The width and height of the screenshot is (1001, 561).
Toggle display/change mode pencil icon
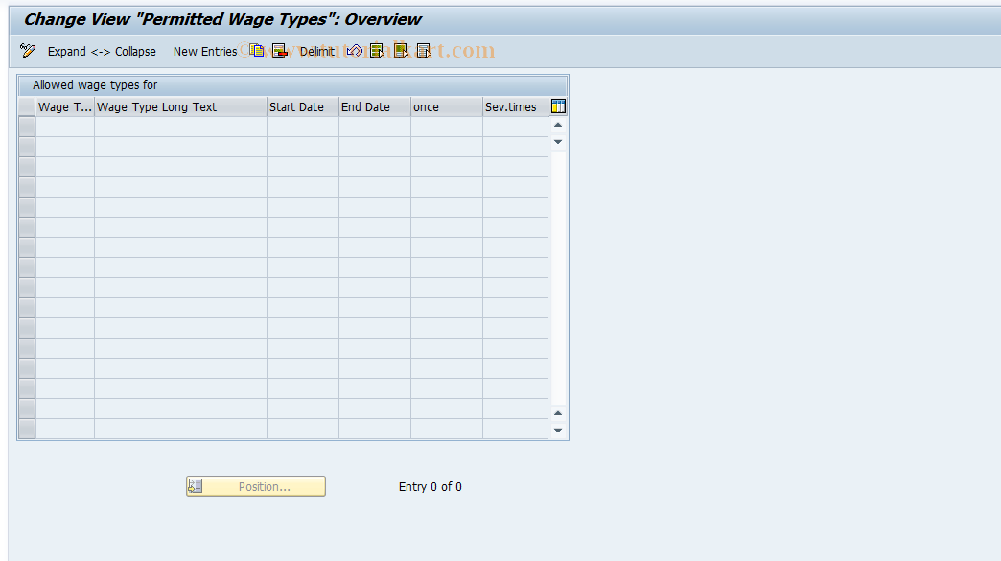click(x=28, y=51)
